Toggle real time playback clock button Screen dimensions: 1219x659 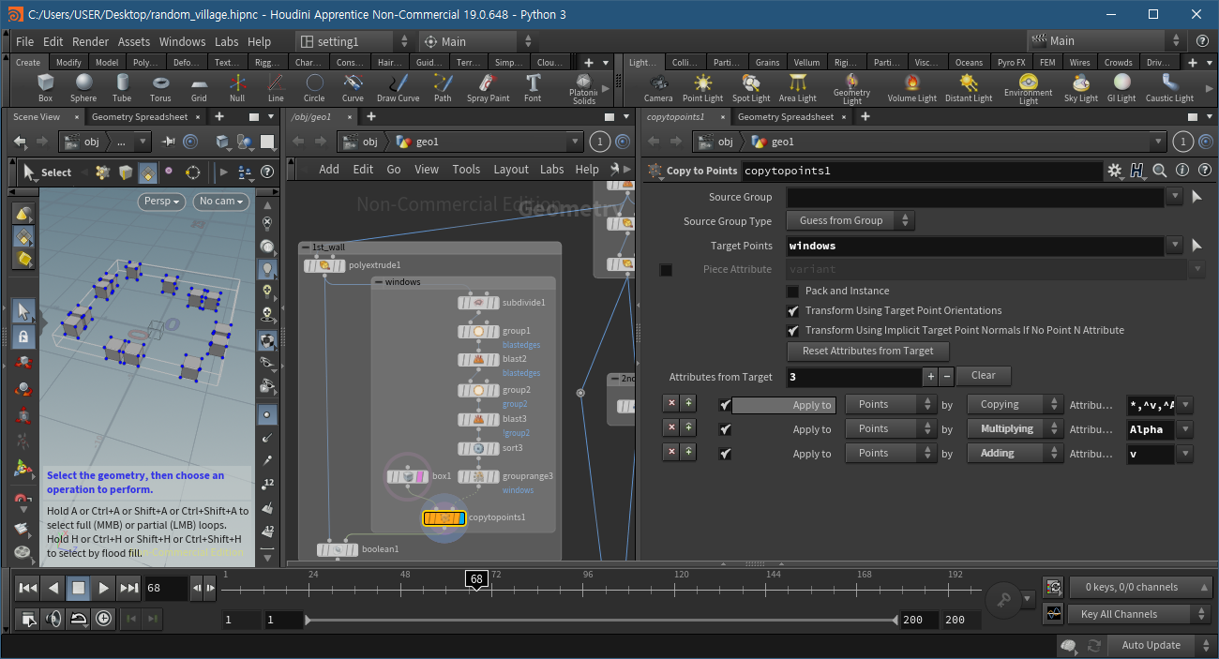point(102,618)
